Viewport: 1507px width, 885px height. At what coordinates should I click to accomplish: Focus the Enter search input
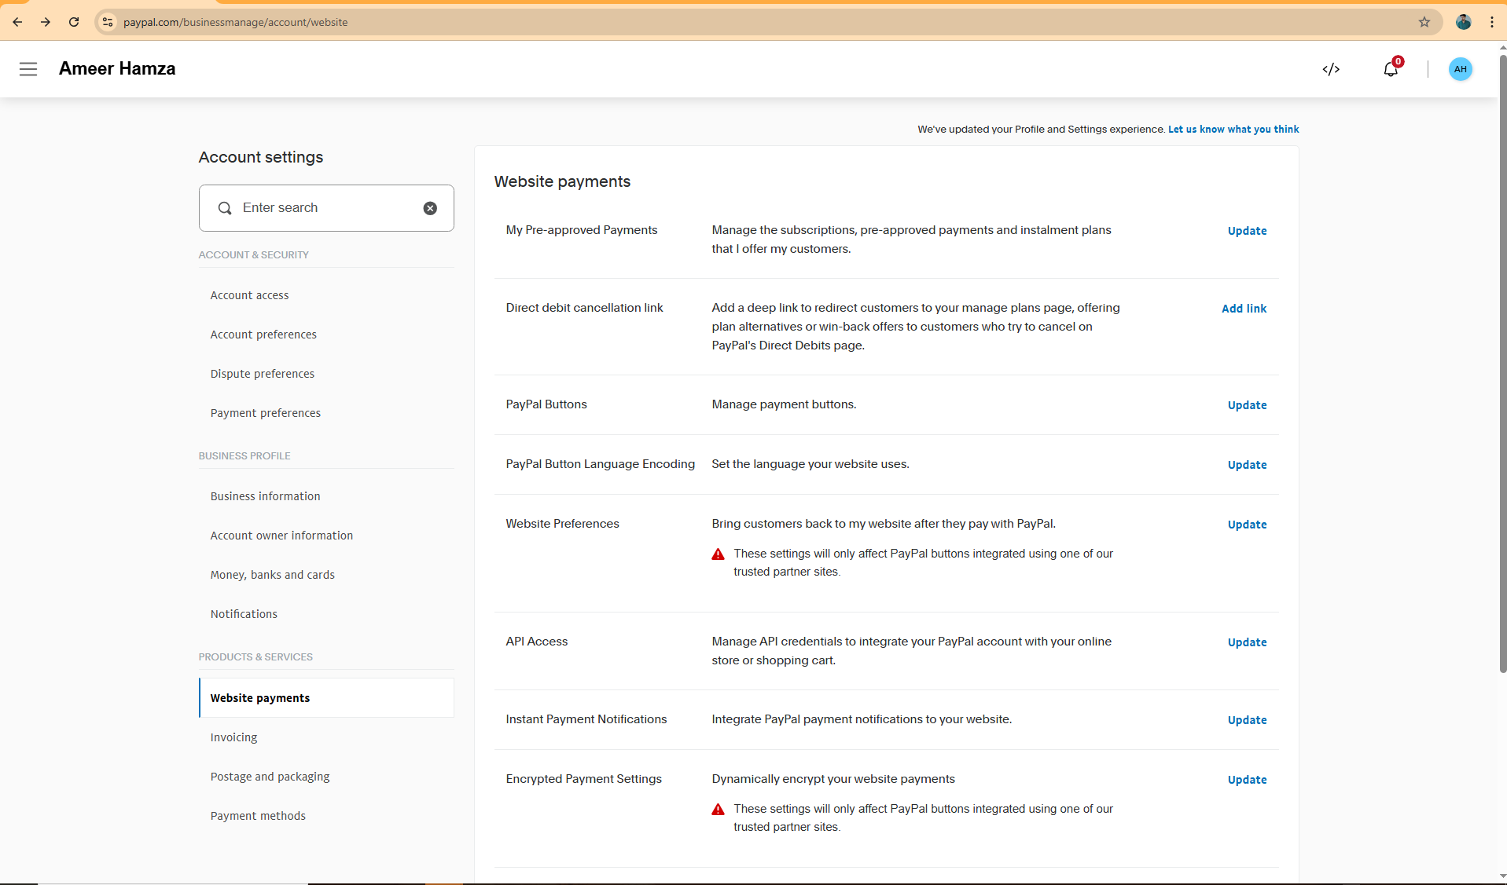tap(326, 208)
